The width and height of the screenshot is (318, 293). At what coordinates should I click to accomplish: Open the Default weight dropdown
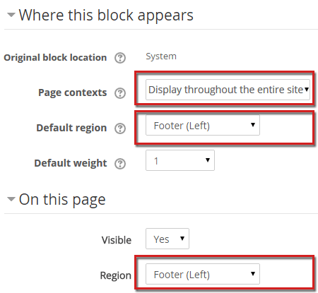(180, 160)
